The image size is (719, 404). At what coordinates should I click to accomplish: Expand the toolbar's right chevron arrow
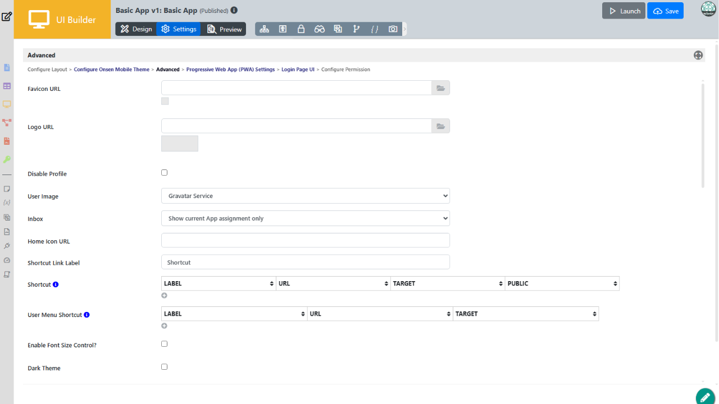(x=404, y=29)
